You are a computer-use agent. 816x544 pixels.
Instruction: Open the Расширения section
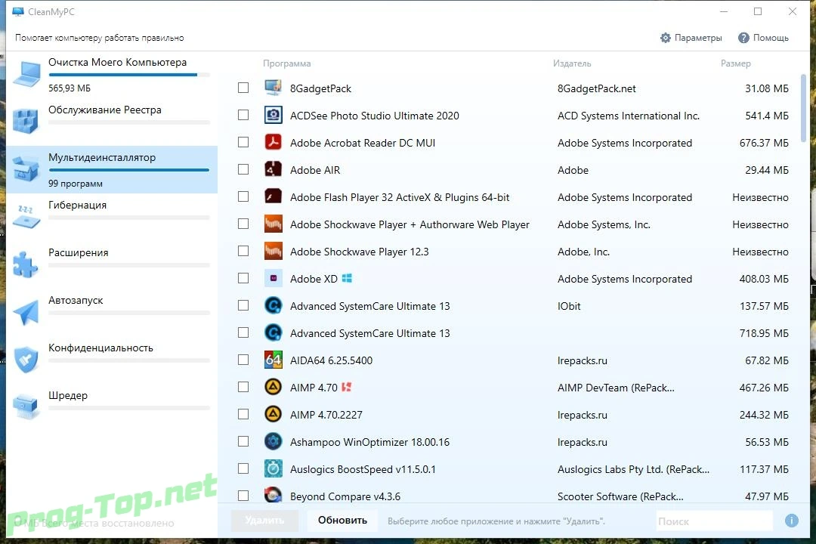click(112, 264)
